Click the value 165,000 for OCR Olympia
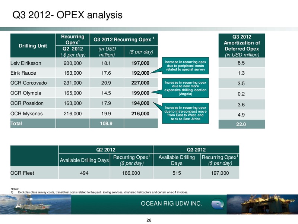This screenshot has height=224, width=298. pyautogui.click(x=73, y=93)
